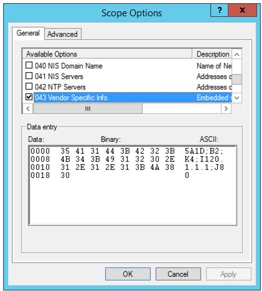262x291 pixels.
Task: Click the horizontal scrollbar thumb
Action: (88, 108)
